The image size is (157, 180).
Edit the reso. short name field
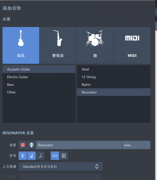pyautogui.click(x=136, y=145)
